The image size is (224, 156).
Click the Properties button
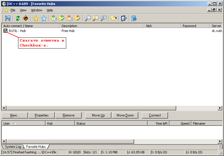pyautogui.click(x=42, y=115)
